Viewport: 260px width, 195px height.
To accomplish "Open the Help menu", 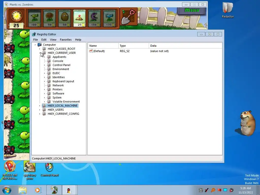I will click(x=78, y=40).
